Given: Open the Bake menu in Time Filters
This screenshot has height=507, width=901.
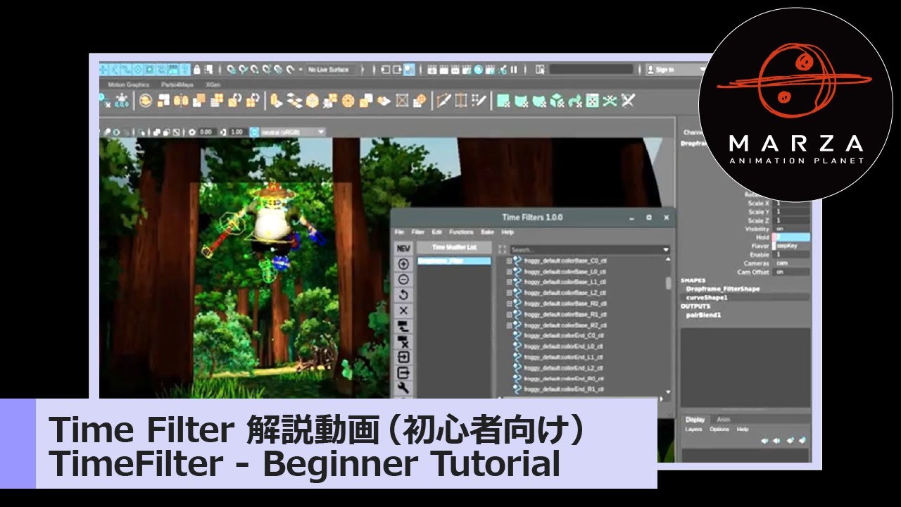Looking at the screenshot, I should (x=487, y=232).
